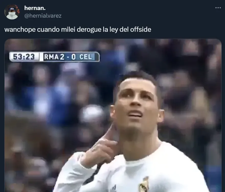
Task: Click the away score 0 on scoreboard
Action: 73,57
